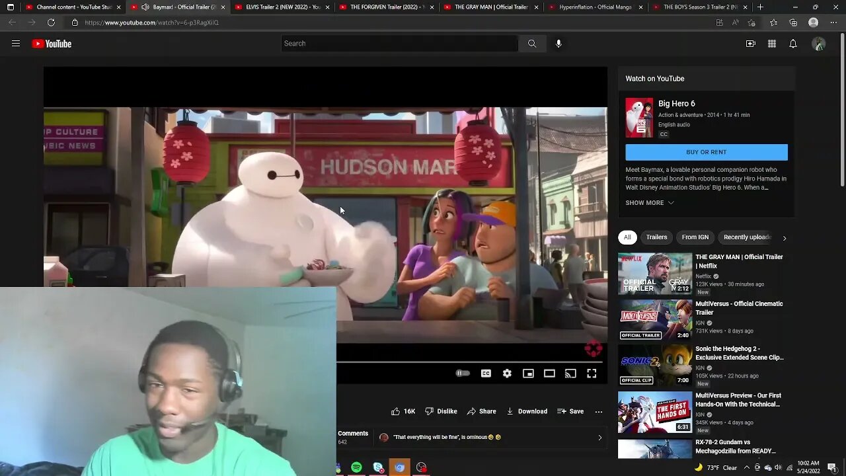Open Windows notification center

click(831, 467)
